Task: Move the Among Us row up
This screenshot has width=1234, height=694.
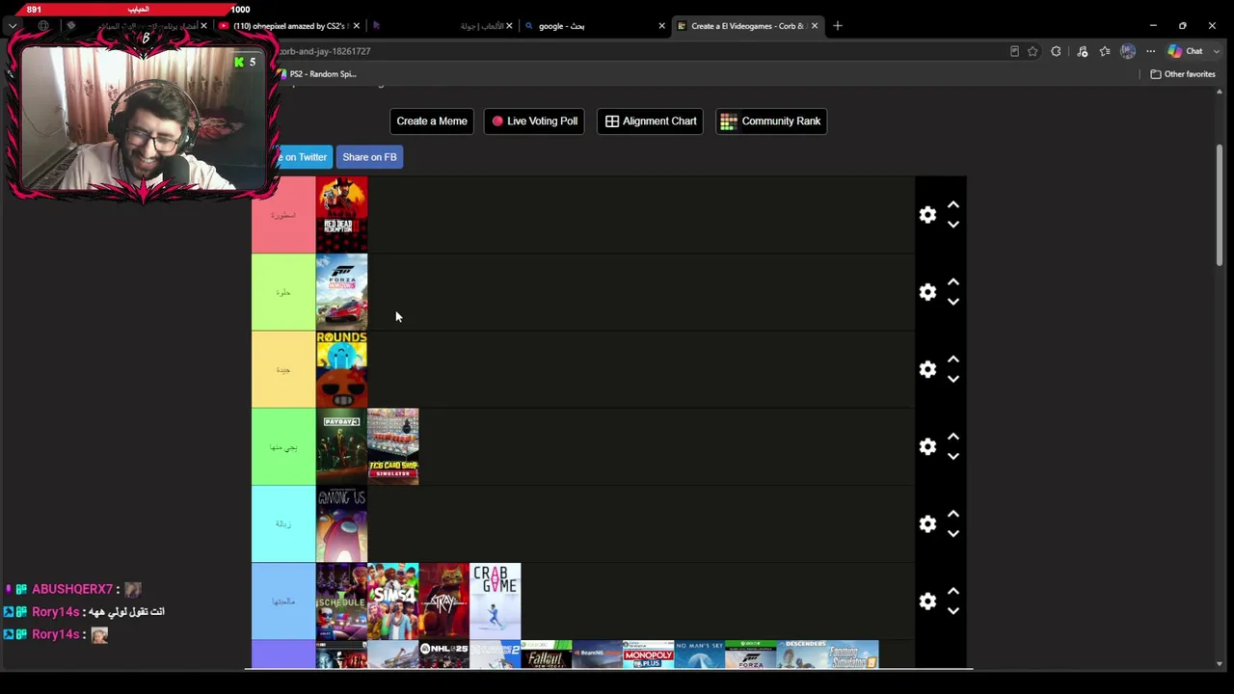Action: point(953,513)
